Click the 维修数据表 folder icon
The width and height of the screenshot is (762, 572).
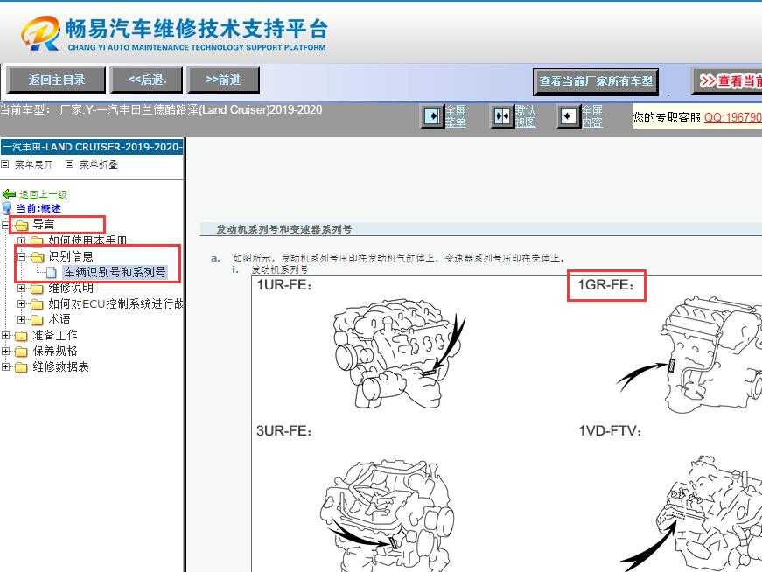click(x=21, y=367)
